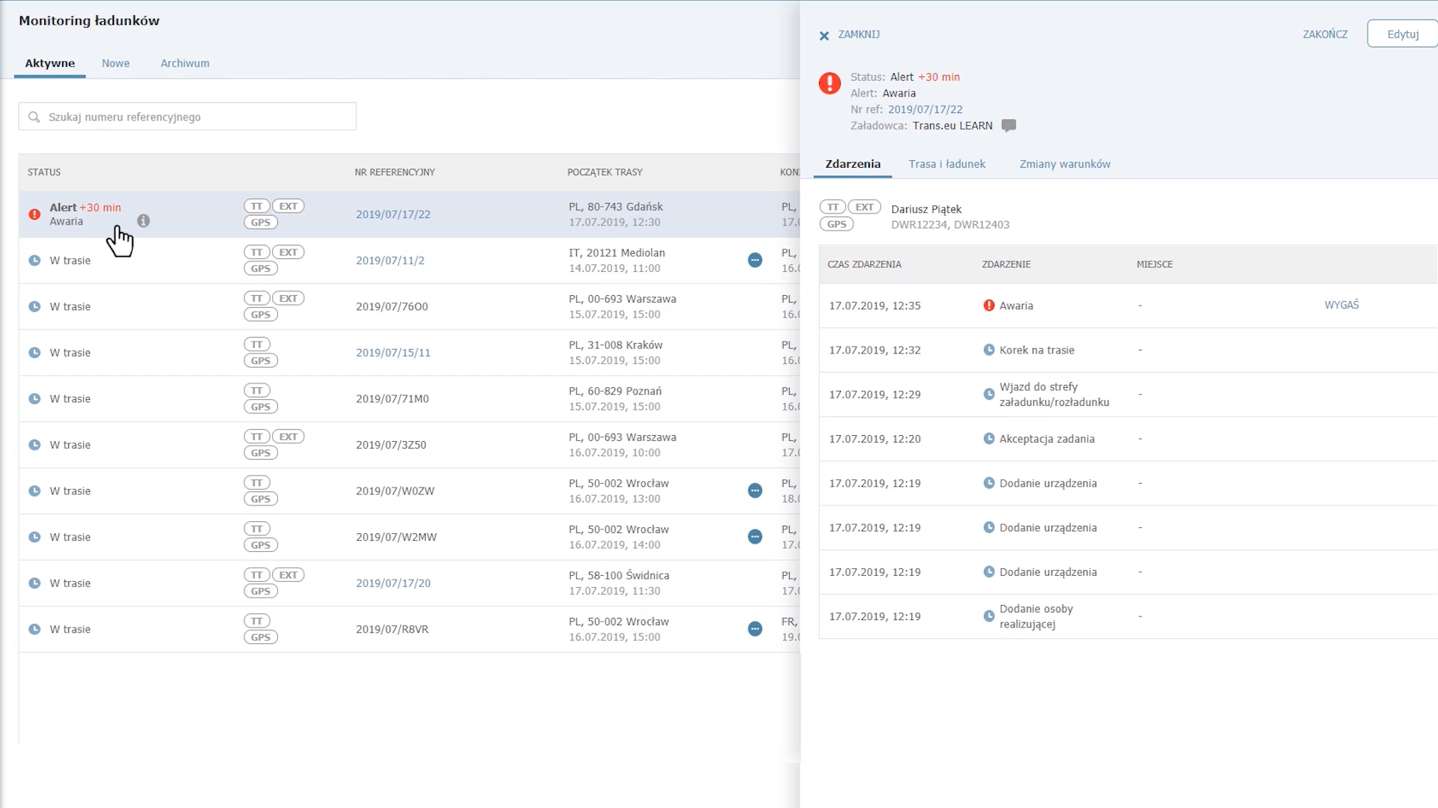
Task: Open reference link 2019/07/17/22 in table
Action: pyautogui.click(x=393, y=214)
